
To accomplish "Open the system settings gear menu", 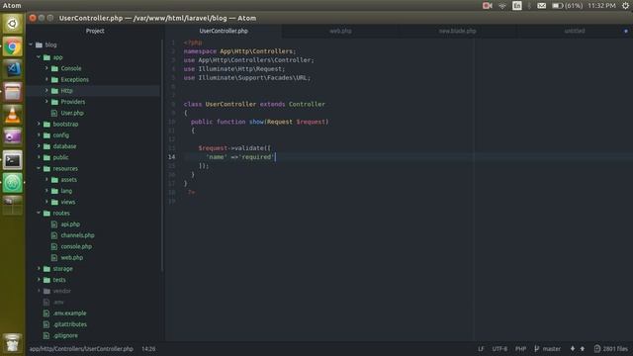I will coord(625,6).
